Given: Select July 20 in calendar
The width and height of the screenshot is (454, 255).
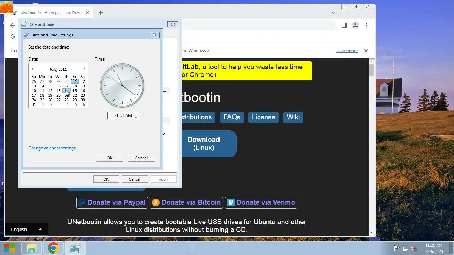Looking at the screenshot, I should 58,95.
